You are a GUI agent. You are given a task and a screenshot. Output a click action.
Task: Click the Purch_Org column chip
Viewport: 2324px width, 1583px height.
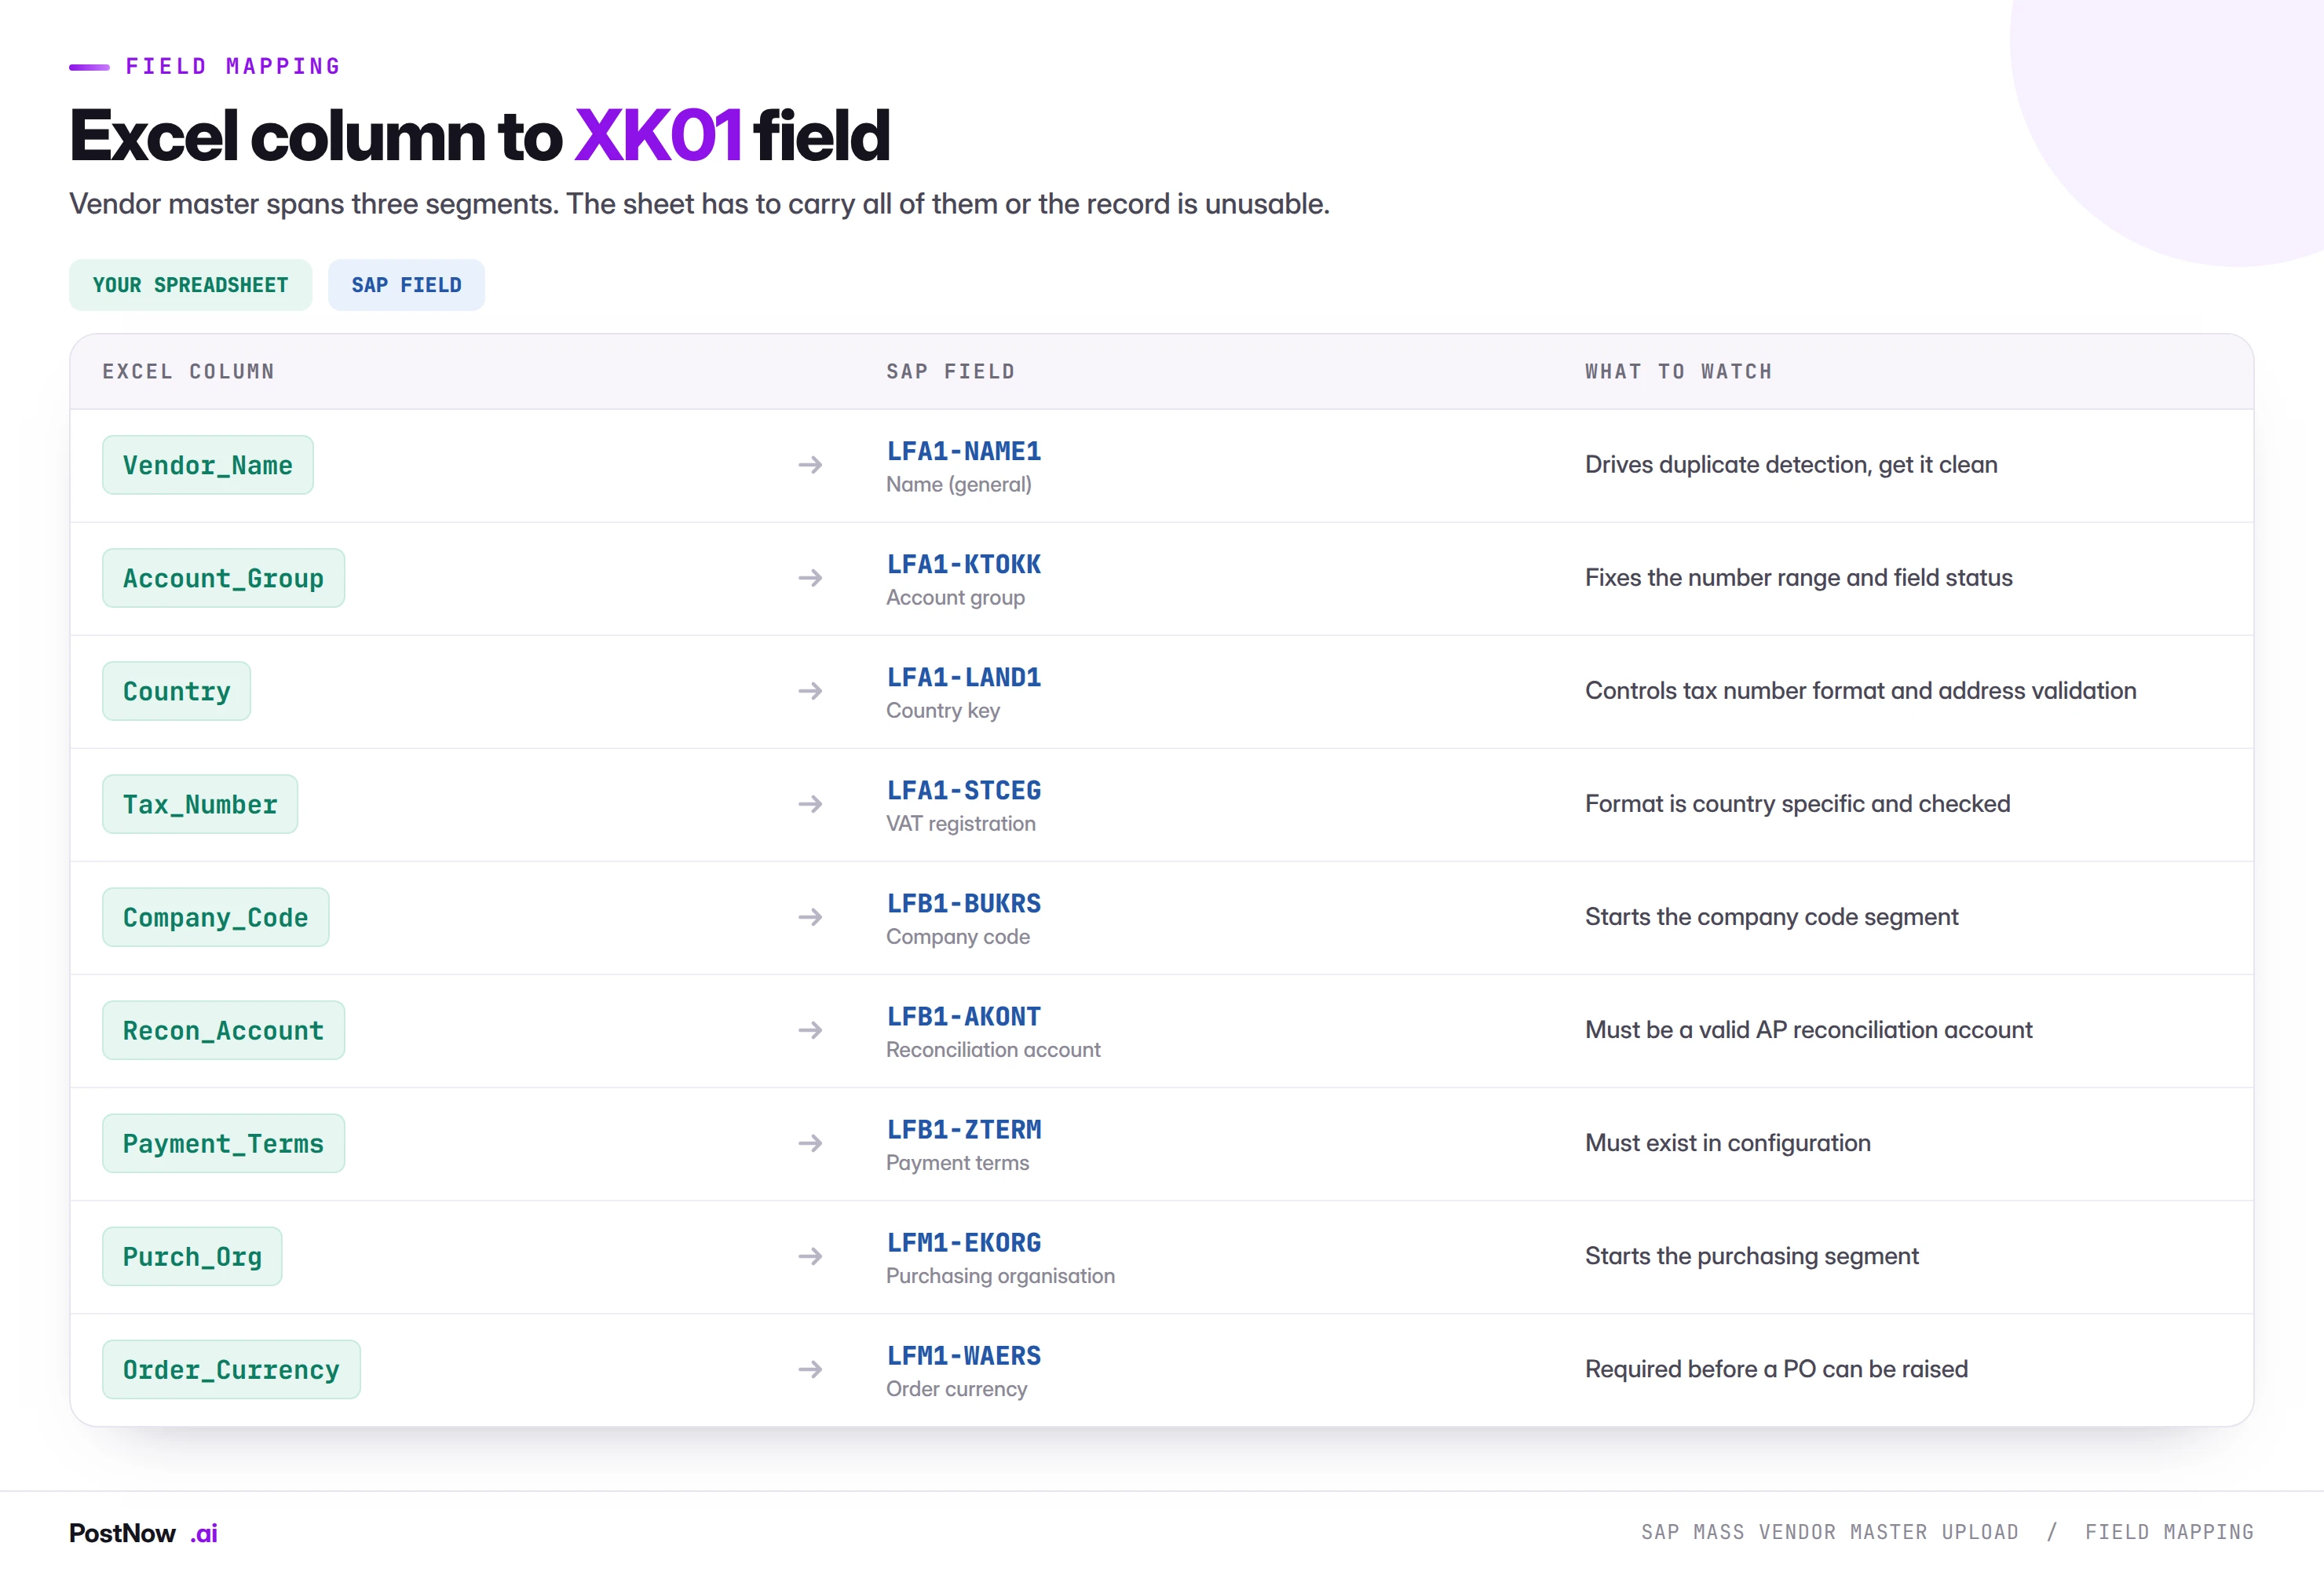(192, 1256)
